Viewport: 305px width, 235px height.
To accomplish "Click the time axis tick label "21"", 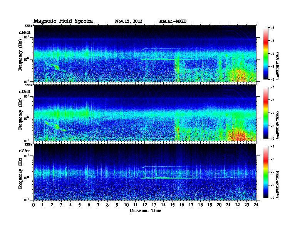I will coord(228,205).
